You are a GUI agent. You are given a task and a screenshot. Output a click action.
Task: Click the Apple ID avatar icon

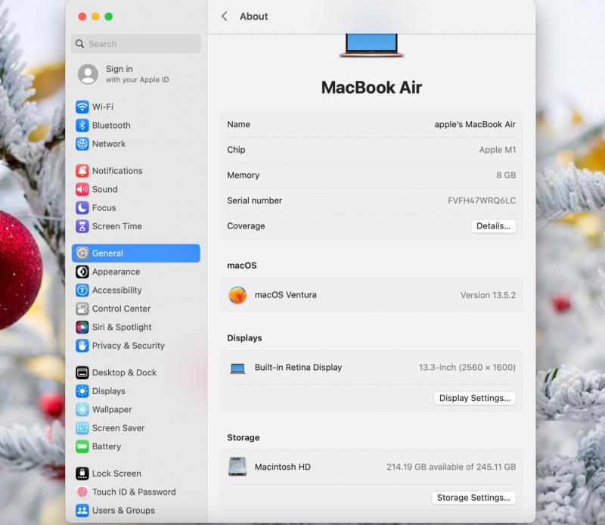click(88, 74)
